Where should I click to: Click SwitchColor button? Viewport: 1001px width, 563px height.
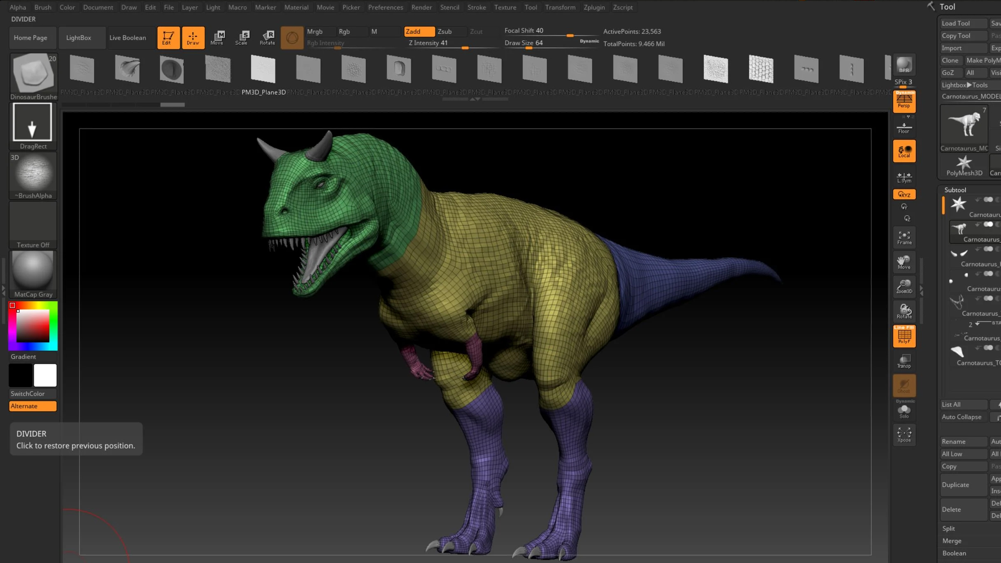pyautogui.click(x=33, y=394)
